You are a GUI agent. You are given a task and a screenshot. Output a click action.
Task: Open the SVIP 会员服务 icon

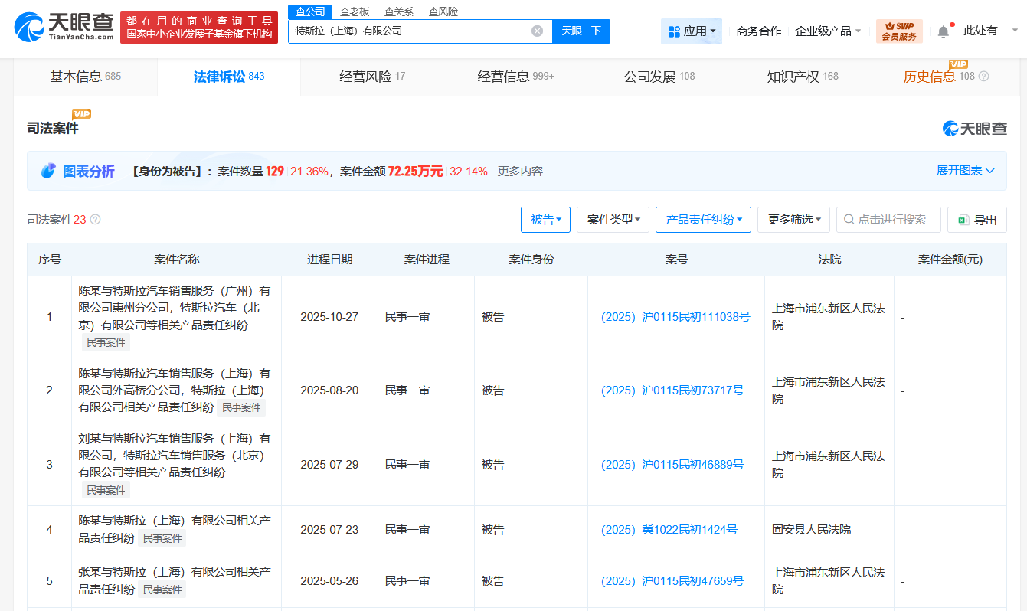898,31
